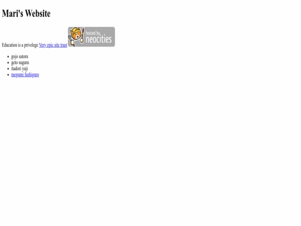This screenshot has height=226, width=301.
Task: Click the 'Education is a privelege' text
Action: point(20,45)
